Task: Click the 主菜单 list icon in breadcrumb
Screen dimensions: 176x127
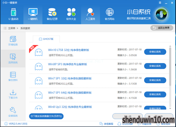Action: coord(5,28)
